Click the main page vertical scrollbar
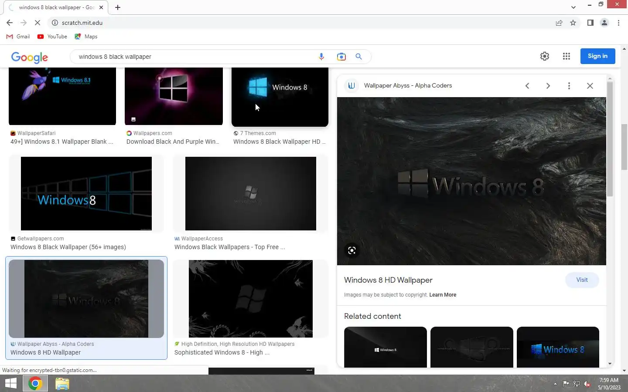The width and height of the screenshot is (628, 392). click(x=624, y=147)
